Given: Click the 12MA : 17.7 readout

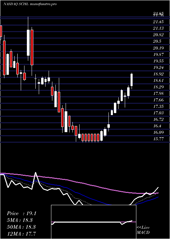Looking at the screenshot, I should tap(21, 234).
